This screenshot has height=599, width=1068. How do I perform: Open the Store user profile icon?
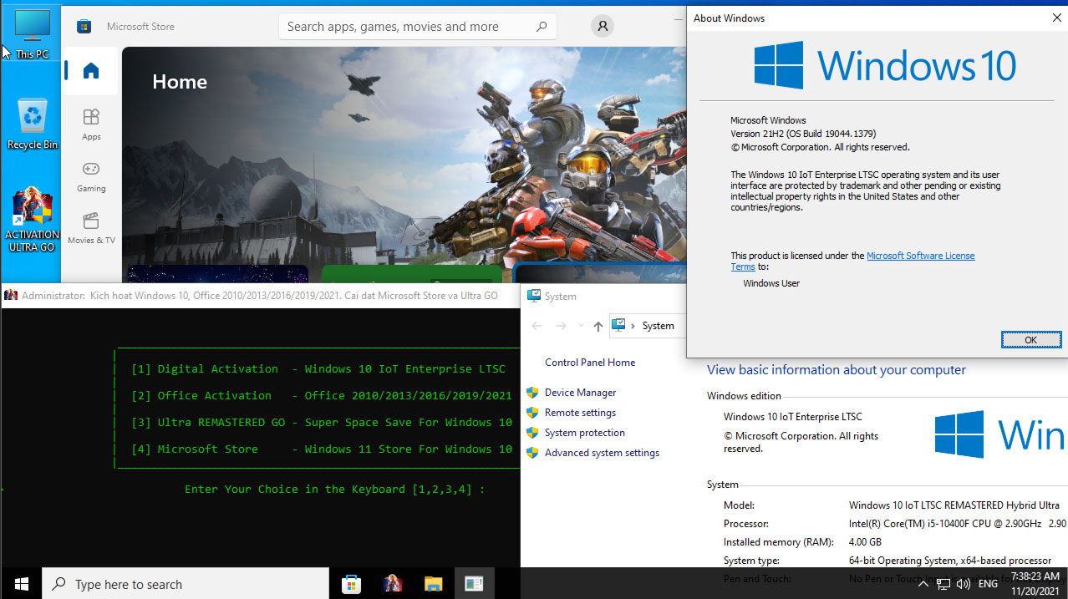click(602, 27)
